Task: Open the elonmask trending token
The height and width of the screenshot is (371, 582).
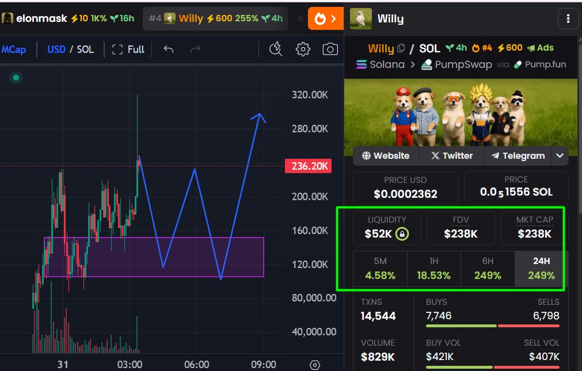Action: [68, 18]
